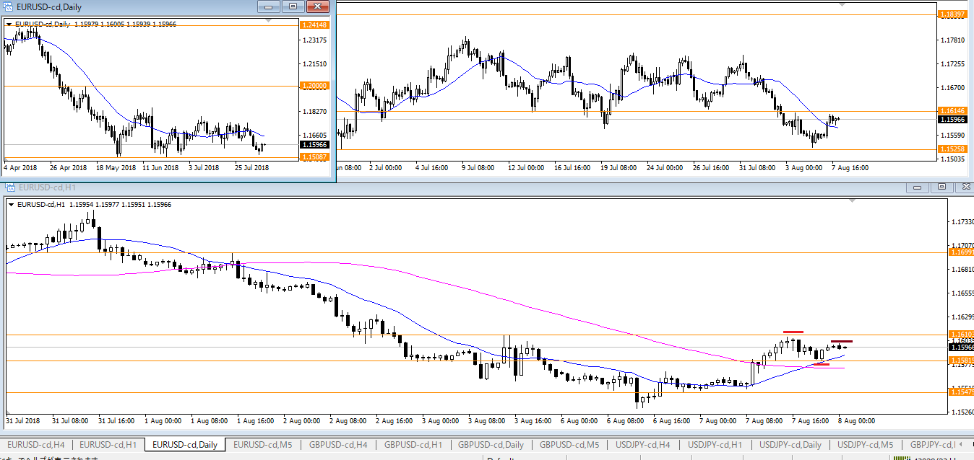Click the '18 May 2018' date on Daily axis

116,167
